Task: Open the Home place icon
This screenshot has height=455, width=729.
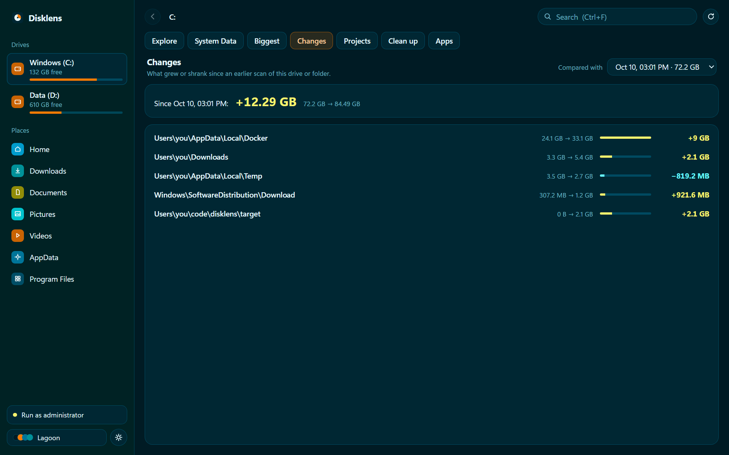Action: (x=17, y=149)
